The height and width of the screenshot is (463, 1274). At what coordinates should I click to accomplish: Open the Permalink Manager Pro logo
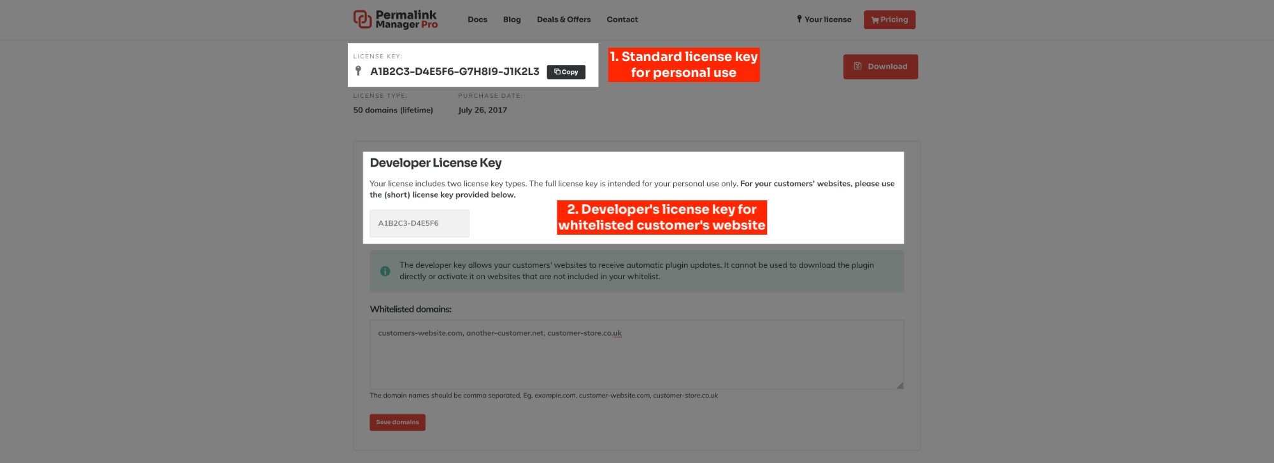coord(396,19)
